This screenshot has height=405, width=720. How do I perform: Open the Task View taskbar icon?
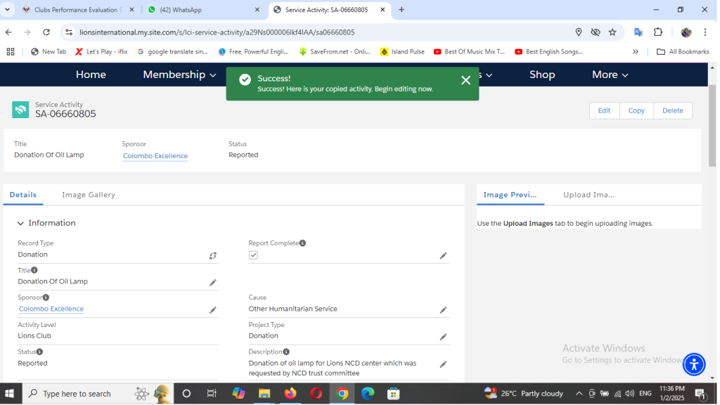coord(212,394)
